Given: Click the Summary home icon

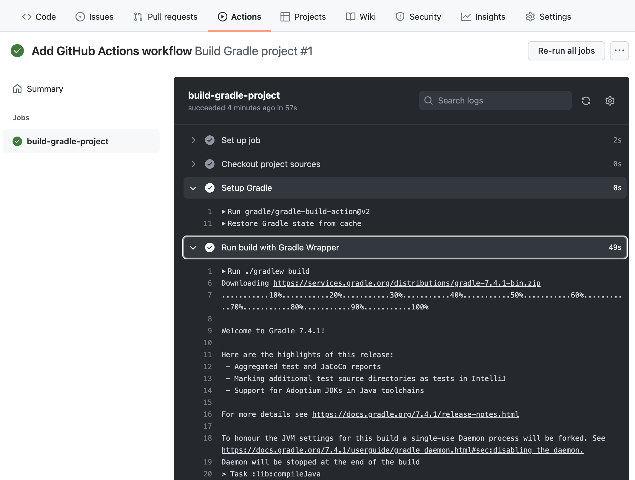Looking at the screenshot, I should point(17,89).
